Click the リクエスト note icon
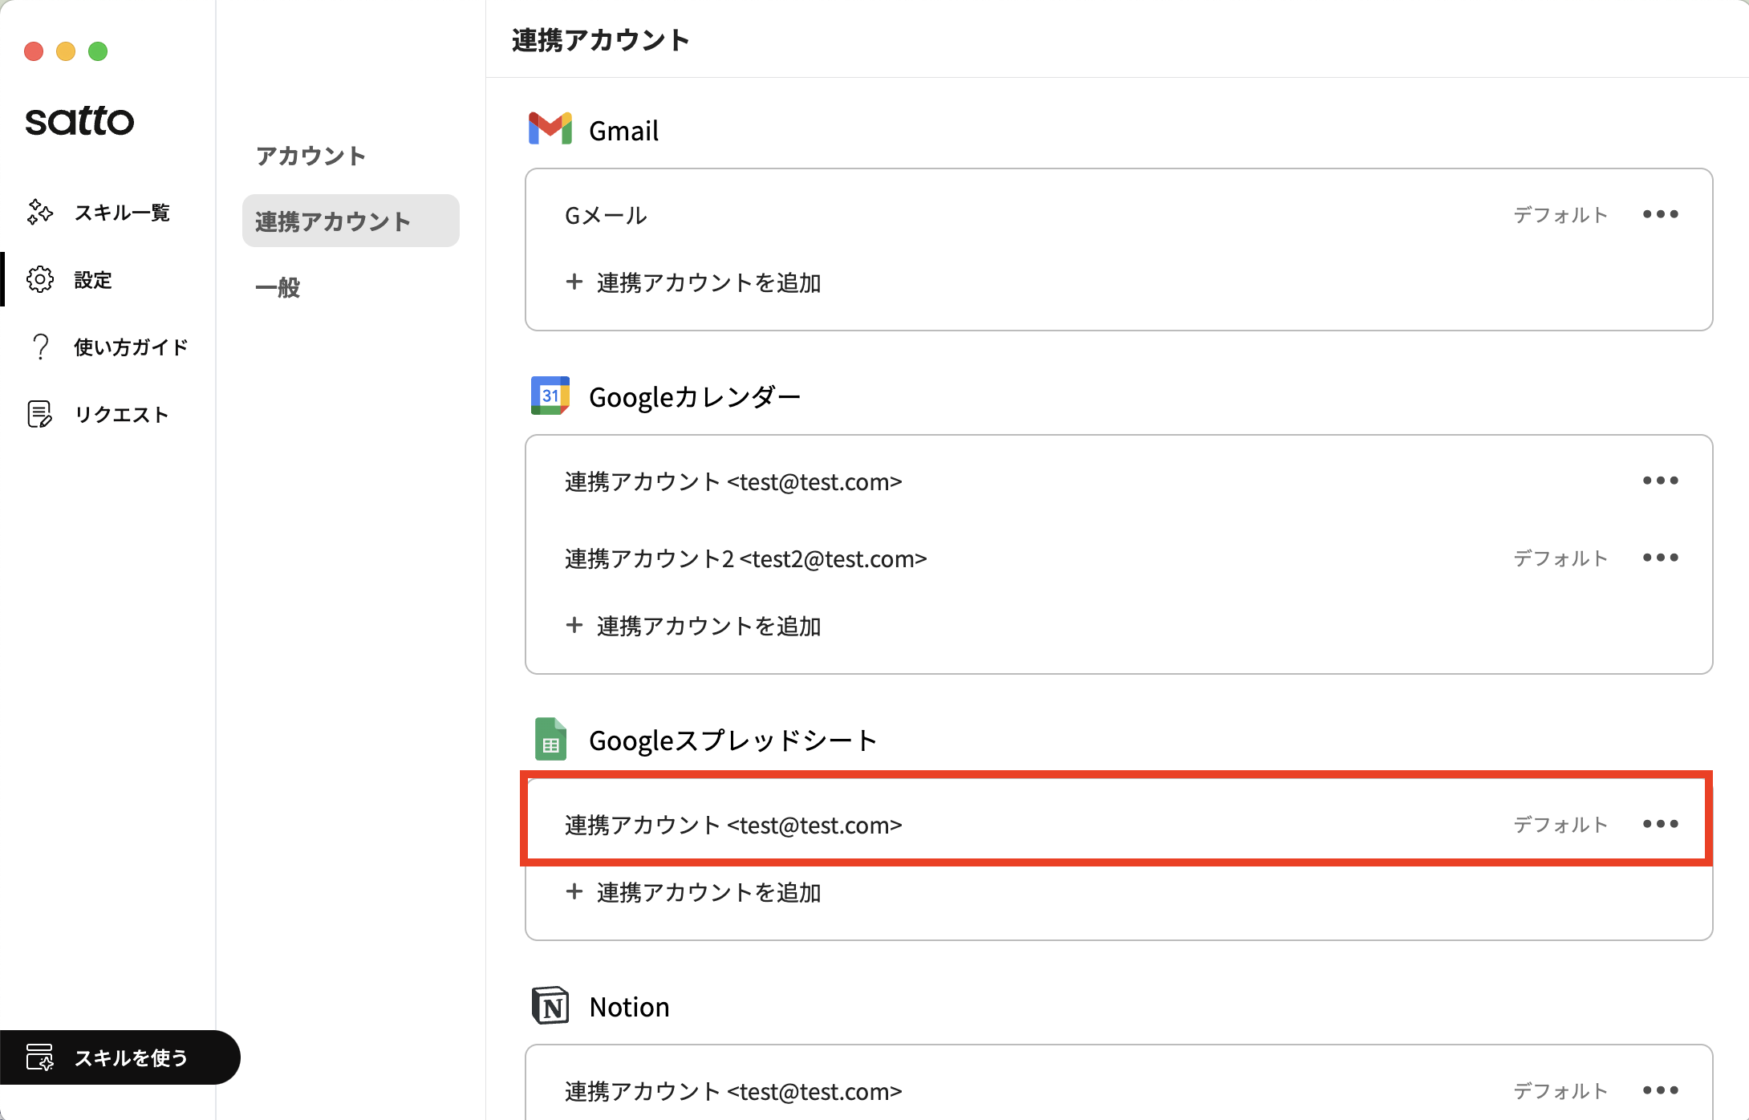The height and width of the screenshot is (1120, 1749). [40, 414]
